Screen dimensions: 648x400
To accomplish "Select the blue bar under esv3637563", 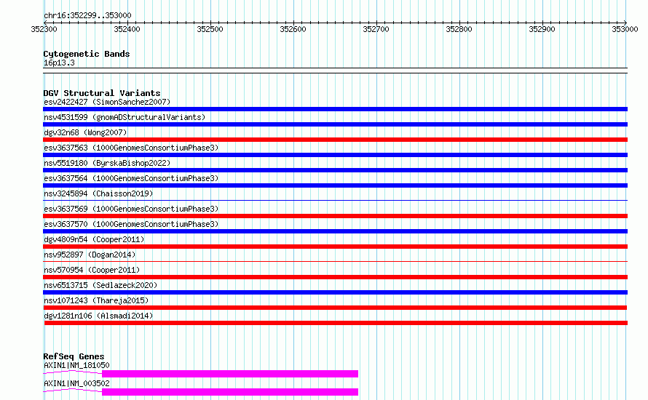I will click(335, 155).
